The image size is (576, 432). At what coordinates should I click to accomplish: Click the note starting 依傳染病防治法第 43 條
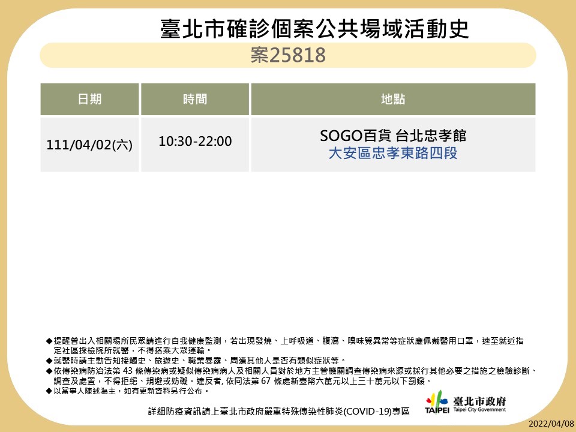click(x=292, y=376)
